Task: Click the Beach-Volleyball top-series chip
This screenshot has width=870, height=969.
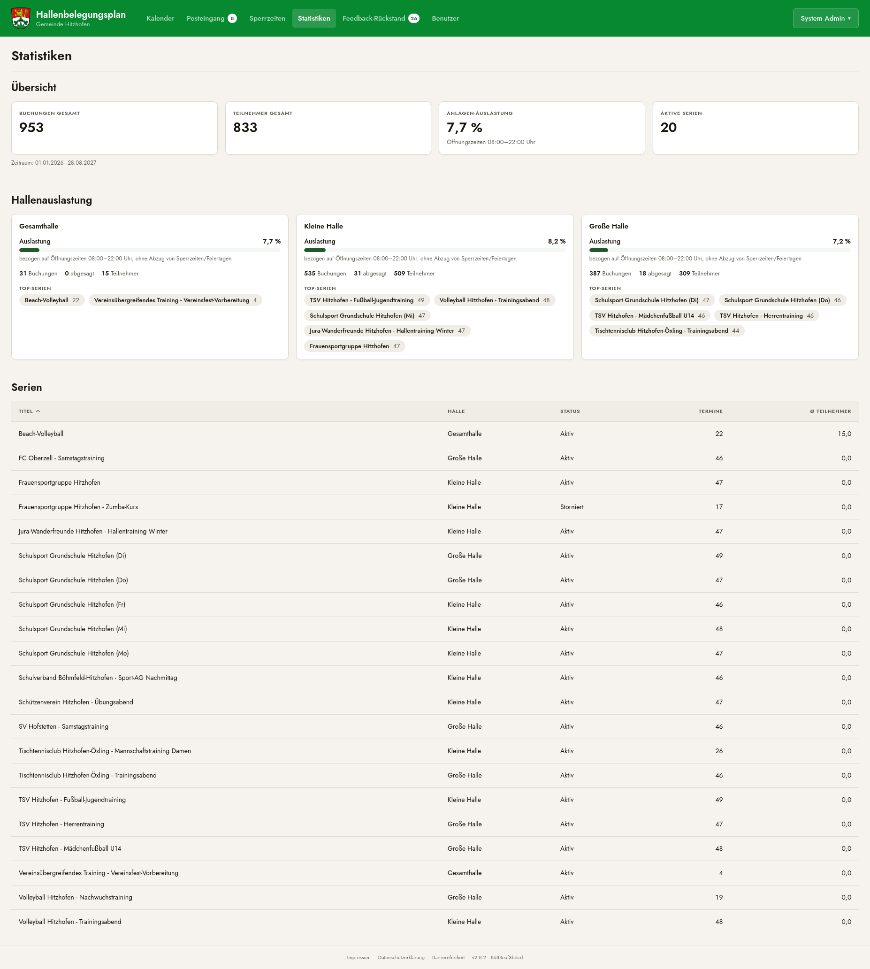Action: click(52, 300)
